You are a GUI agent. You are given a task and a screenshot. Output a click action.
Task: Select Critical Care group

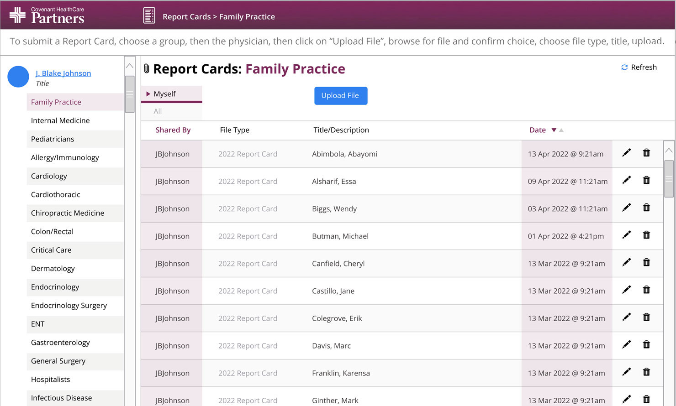75,250
